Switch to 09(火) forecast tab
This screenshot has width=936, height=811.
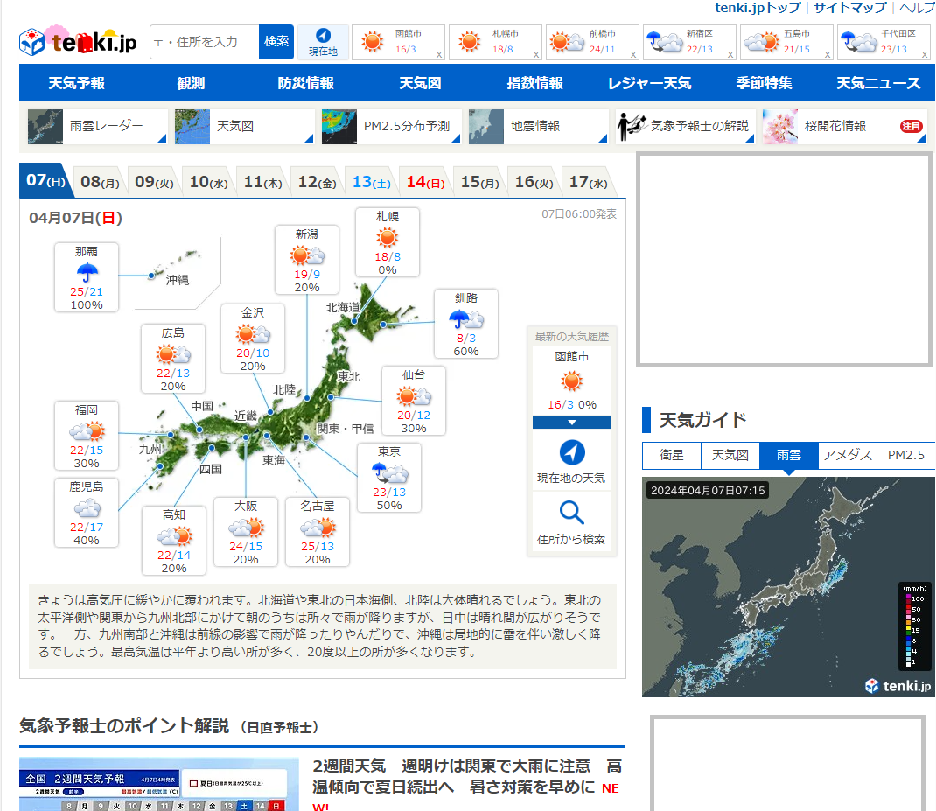pyautogui.click(x=155, y=182)
